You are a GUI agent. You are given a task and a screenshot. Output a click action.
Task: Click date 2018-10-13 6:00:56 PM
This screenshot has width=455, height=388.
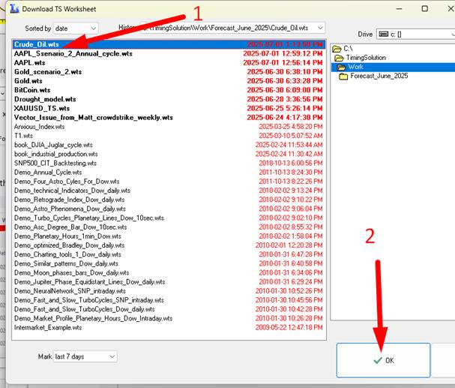click(x=291, y=163)
